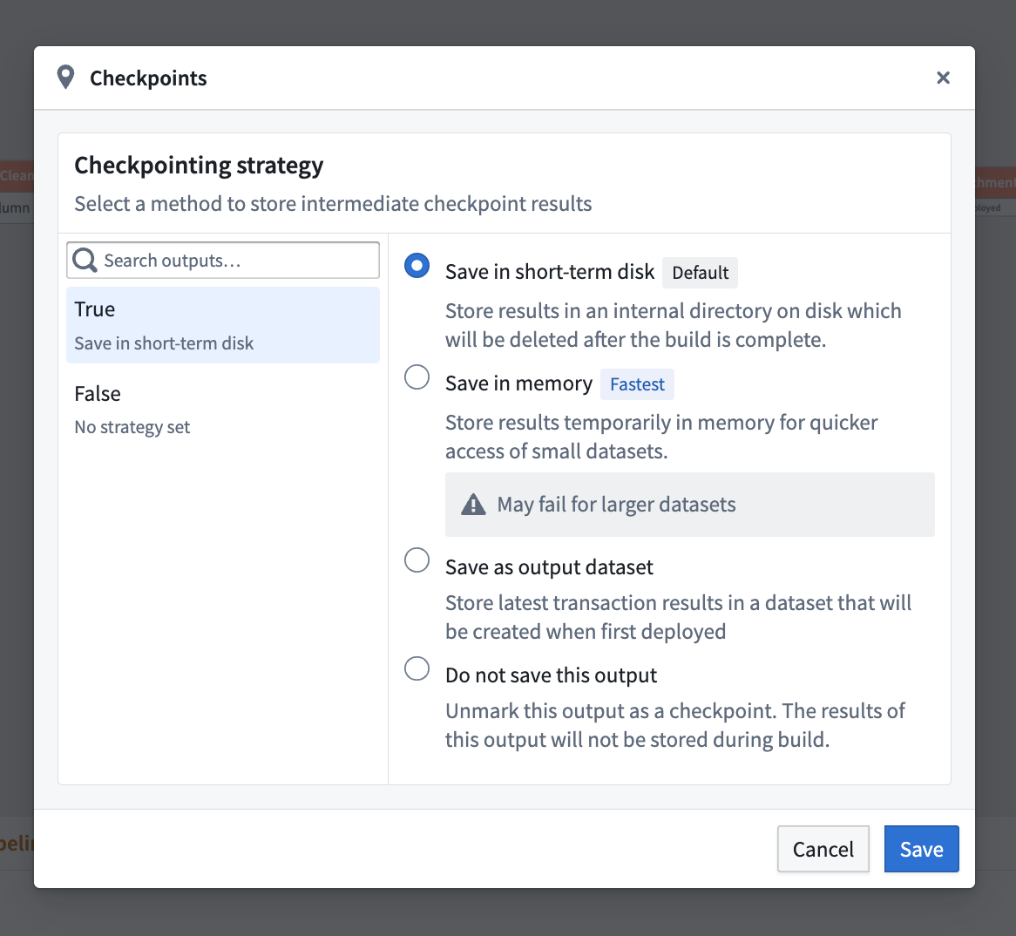The height and width of the screenshot is (936, 1016).
Task: Select Do not save this output
Action: coord(417,668)
